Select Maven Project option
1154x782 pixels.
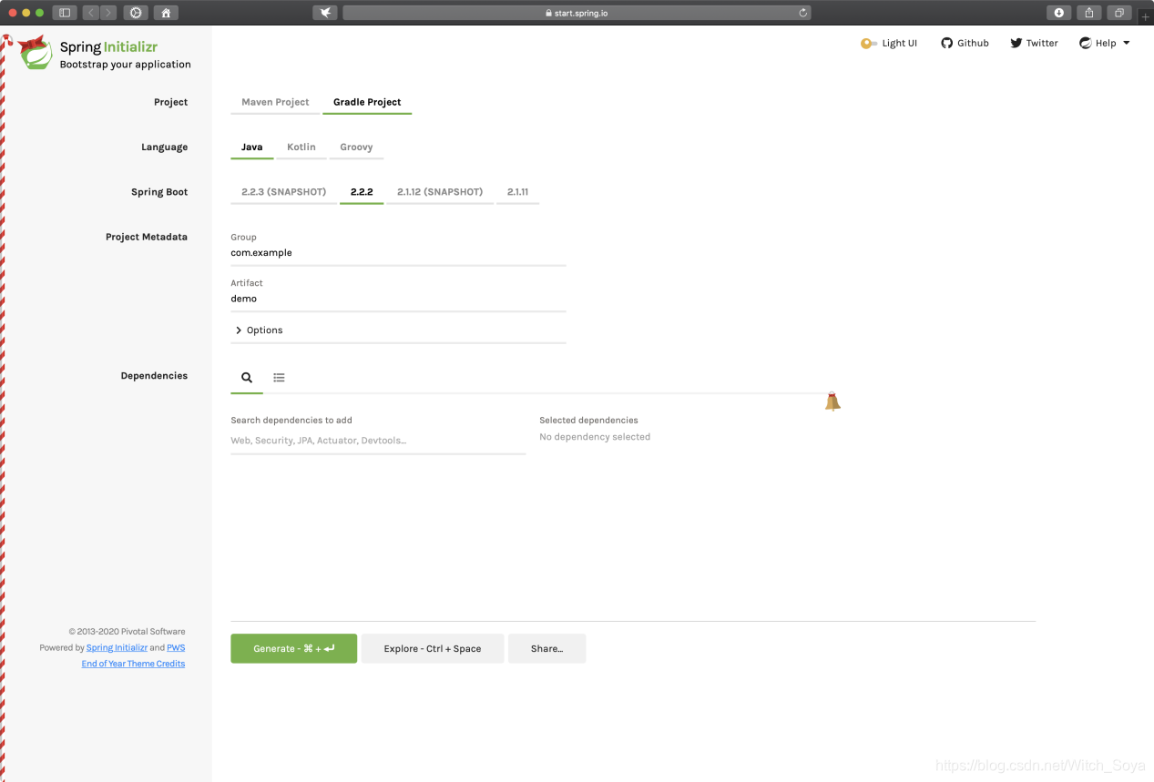click(x=275, y=102)
